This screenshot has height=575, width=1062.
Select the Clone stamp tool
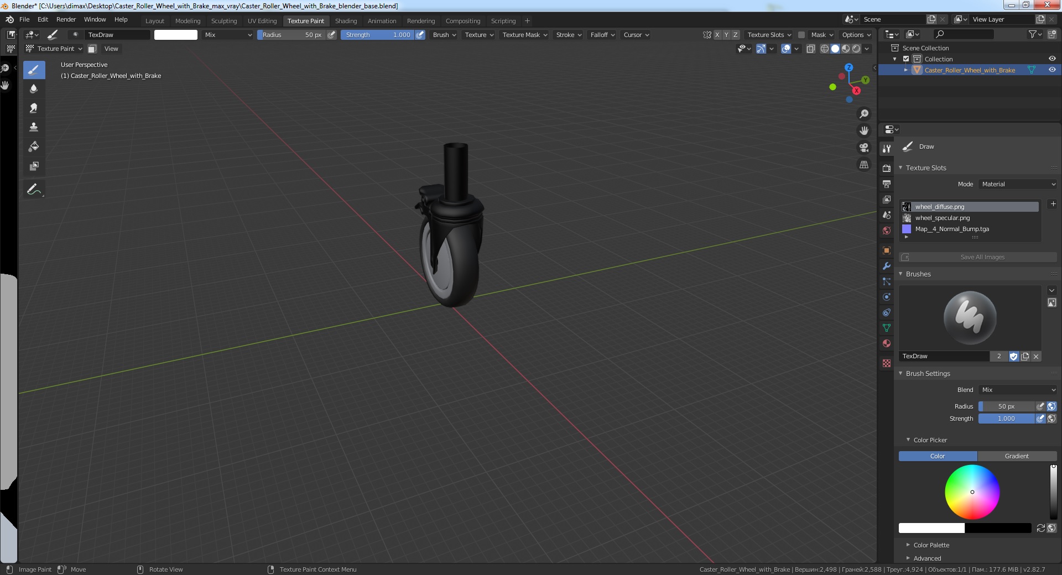[34, 128]
